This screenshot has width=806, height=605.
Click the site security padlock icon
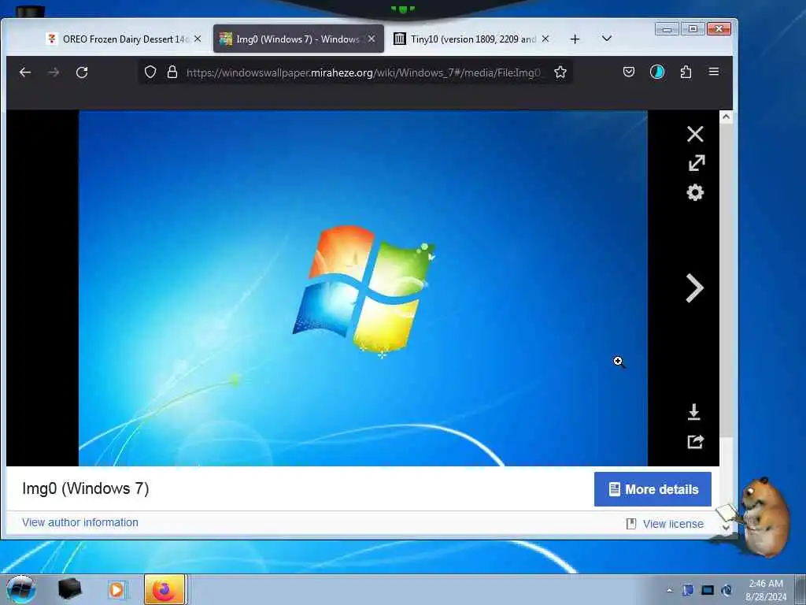pos(172,72)
